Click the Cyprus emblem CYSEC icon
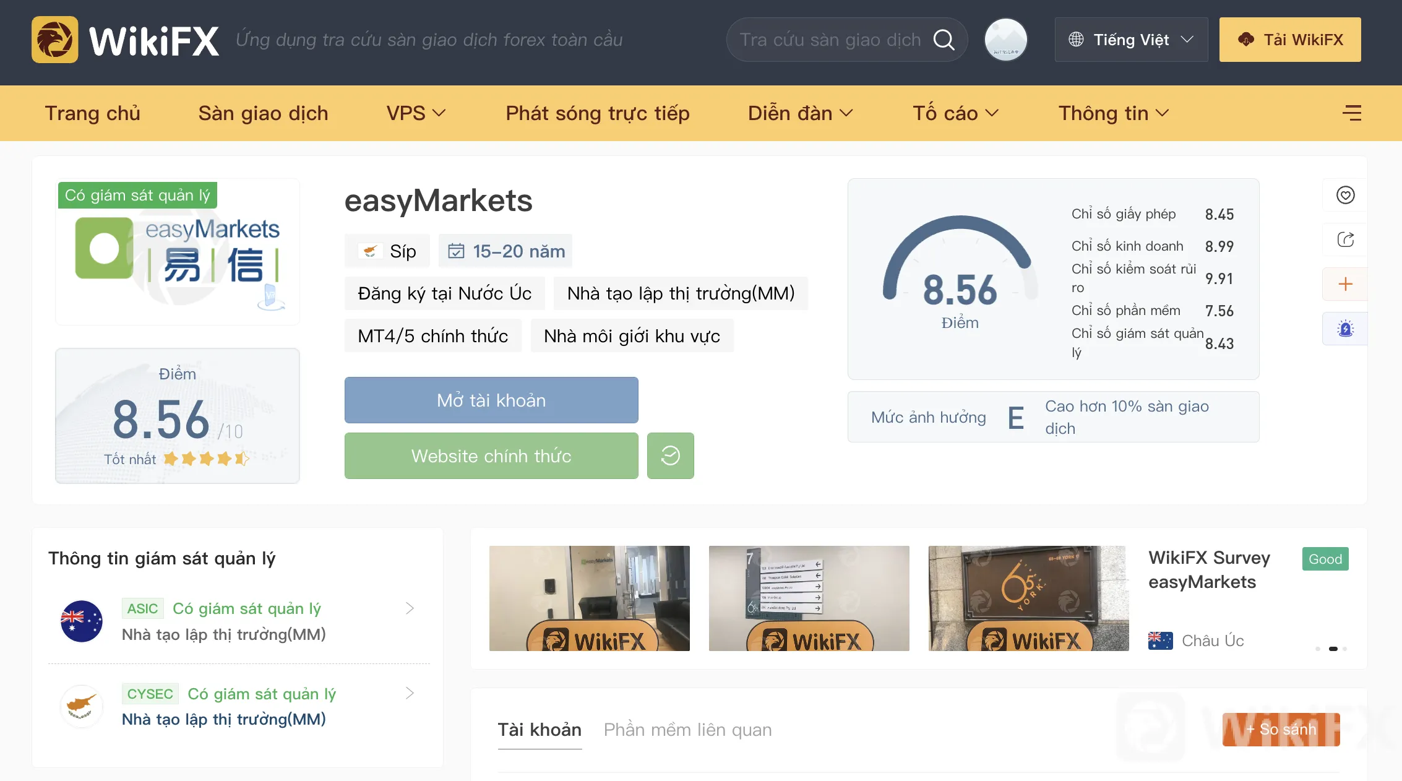This screenshot has width=1402, height=781. click(x=82, y=706)
